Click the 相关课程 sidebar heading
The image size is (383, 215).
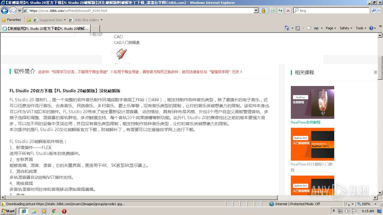(304, 73)
